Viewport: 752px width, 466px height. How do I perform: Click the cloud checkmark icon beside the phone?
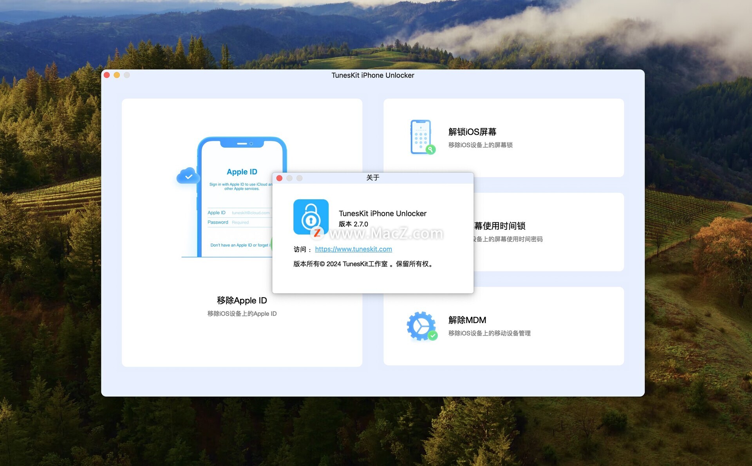click(x=188, y=176)
